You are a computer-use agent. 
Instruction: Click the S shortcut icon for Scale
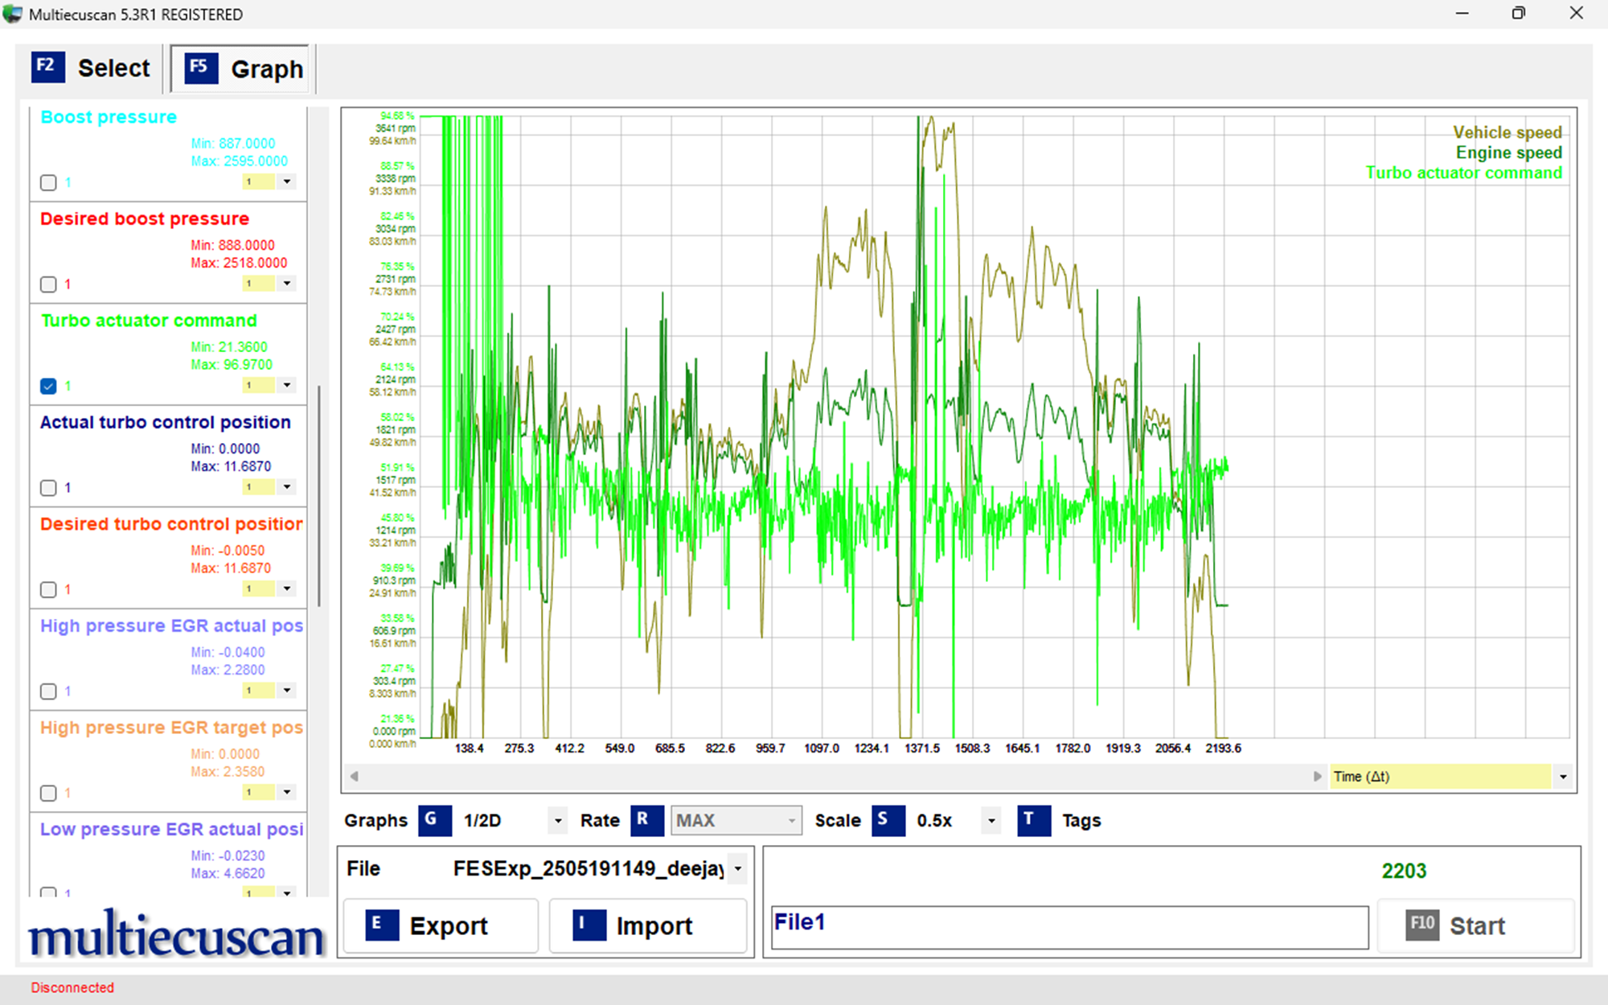click(888, 820)
